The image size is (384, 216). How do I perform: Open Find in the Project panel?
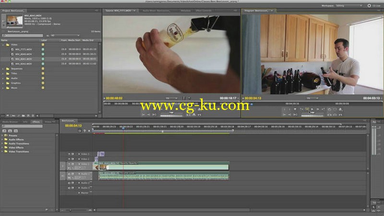pyautogui.click(x=18, y=115)
